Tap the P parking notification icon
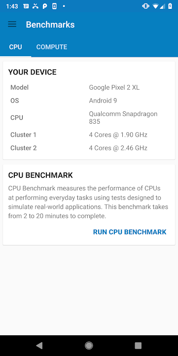The image size is (178, 356). point(45,6)
